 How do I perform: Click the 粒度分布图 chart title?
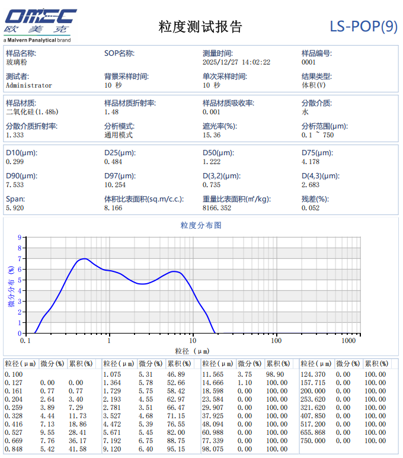point(201,226)
